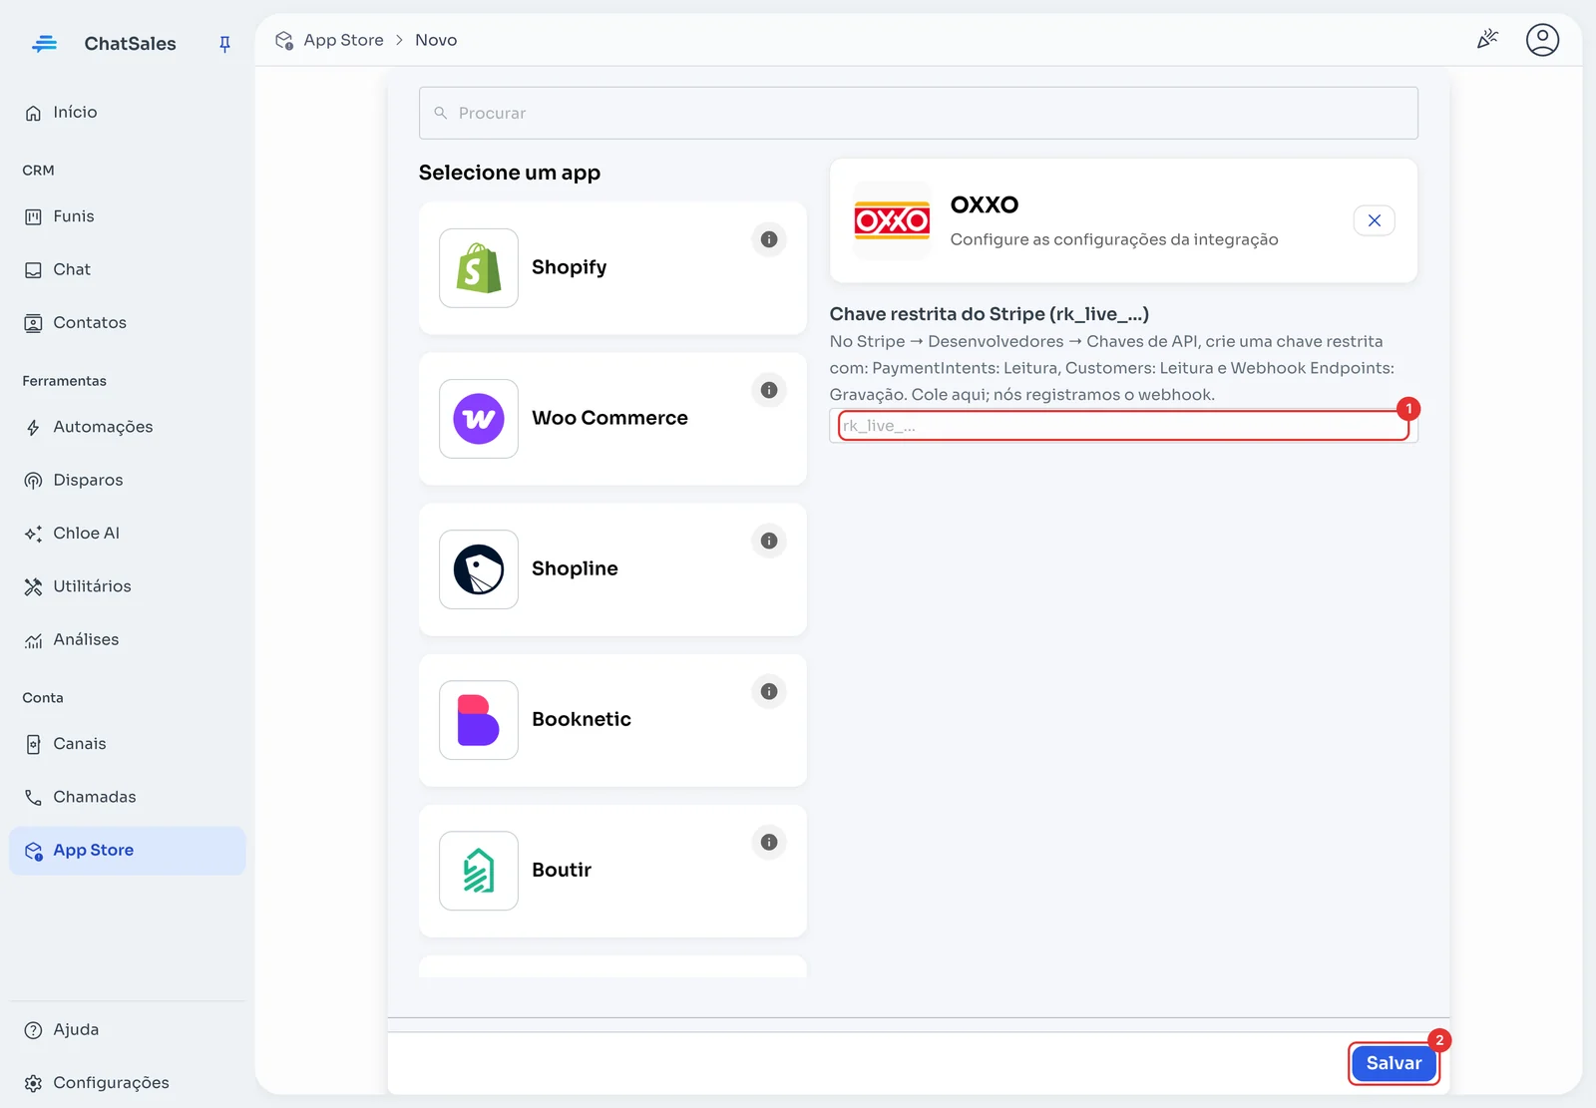Click the Salvar button

tap(1393, 1063)
